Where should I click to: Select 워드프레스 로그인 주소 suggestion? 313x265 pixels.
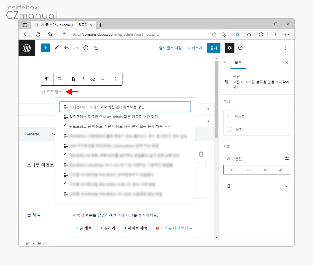tap(125, 117)
